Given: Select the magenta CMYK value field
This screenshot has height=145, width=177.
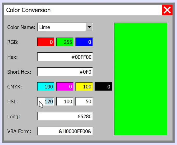Looking at the screenshot, I should click(65, 86).
